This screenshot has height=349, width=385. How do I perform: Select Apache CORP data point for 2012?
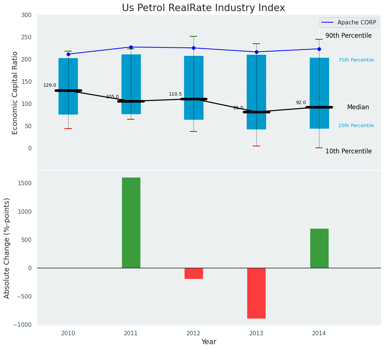[x=193, y=48]
